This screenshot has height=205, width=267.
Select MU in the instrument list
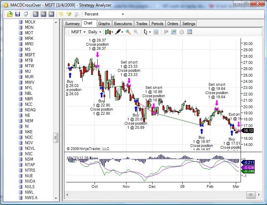click(28, 71)
